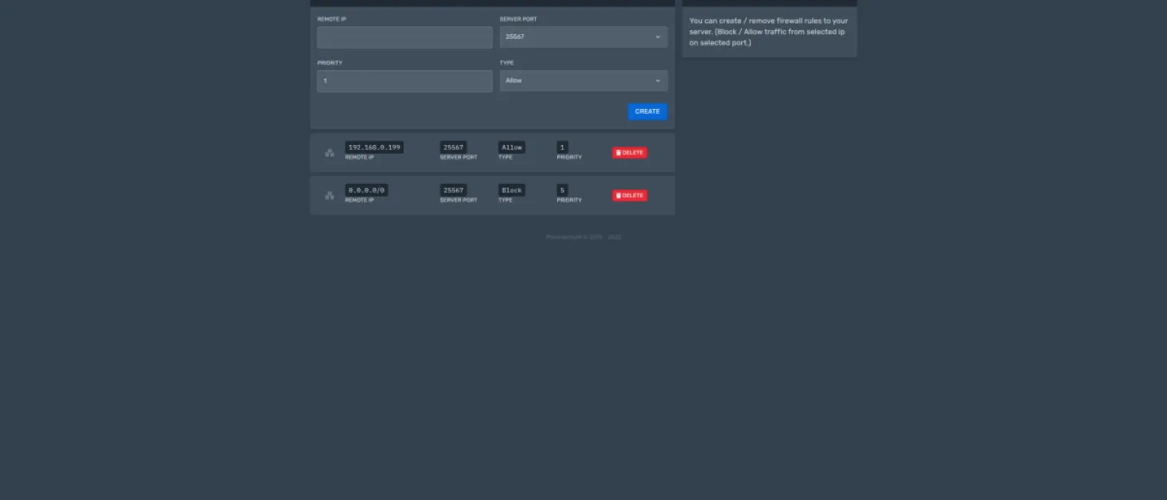Click the priority 5 badge in second rule
Screen dimensions: 1167x500
(563, 190)
